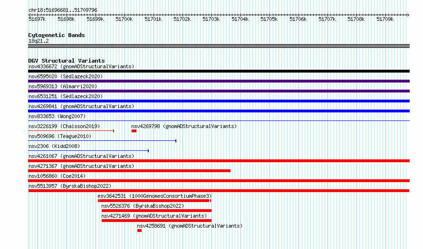Select the black nsv4336672 variant bar
Screen dimensions: 423x249
pyautogui.click(x=219, y=71)
